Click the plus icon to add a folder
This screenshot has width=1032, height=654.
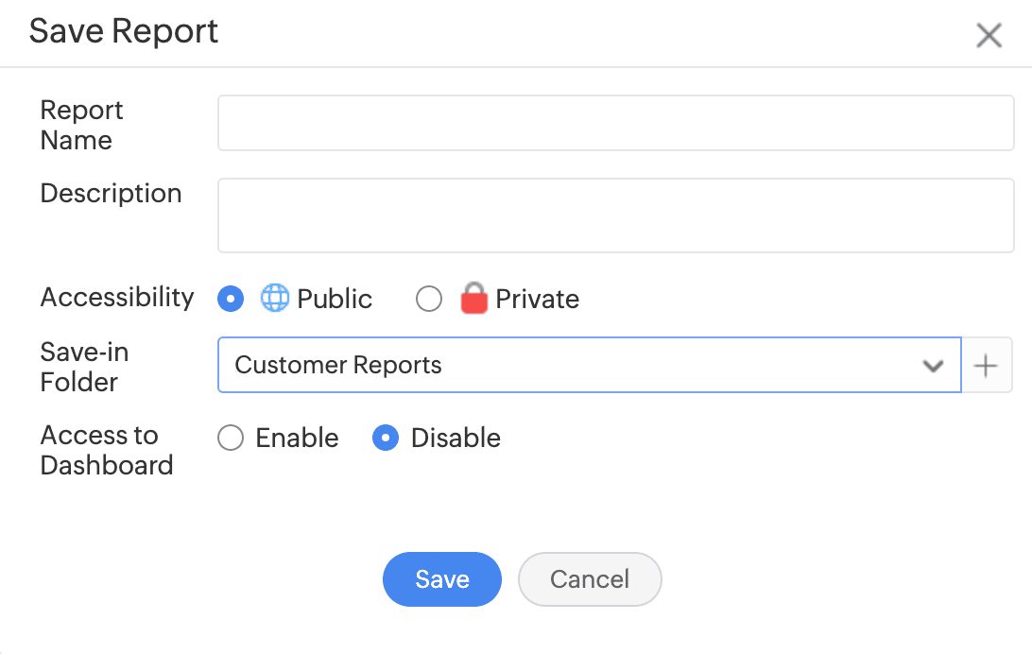(x=986, y=366)
